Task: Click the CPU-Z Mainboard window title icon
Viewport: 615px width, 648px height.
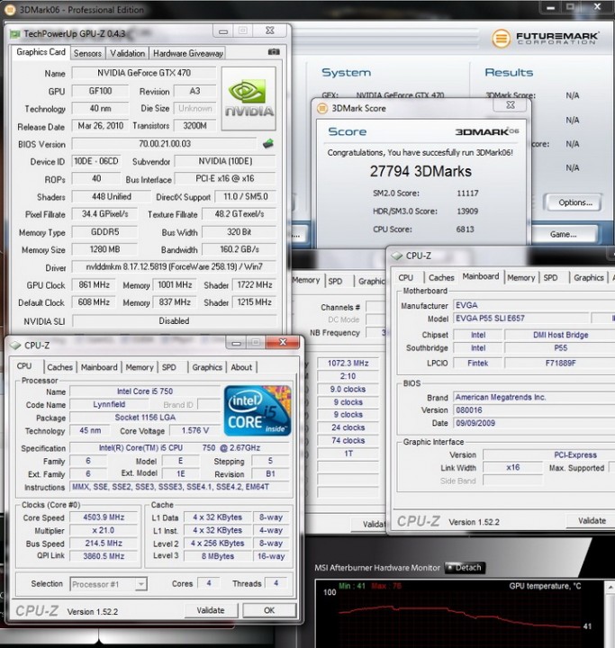Action: click(397, 256)
